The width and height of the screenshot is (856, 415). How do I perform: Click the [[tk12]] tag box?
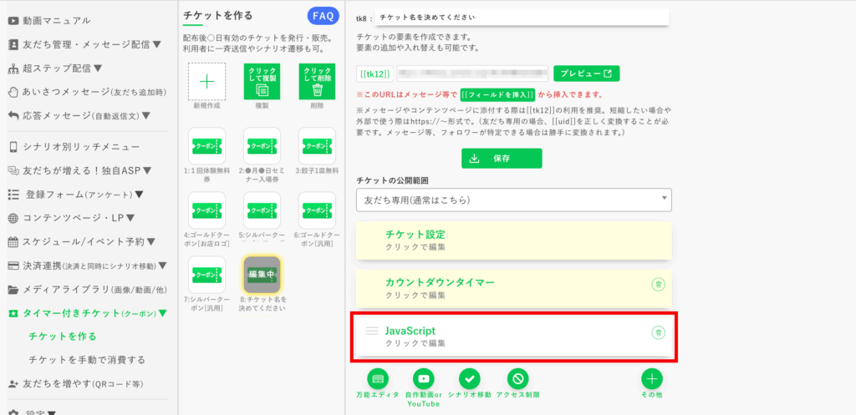(375, 73)
